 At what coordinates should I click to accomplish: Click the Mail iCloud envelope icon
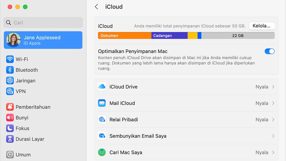[x=102, y=103]
